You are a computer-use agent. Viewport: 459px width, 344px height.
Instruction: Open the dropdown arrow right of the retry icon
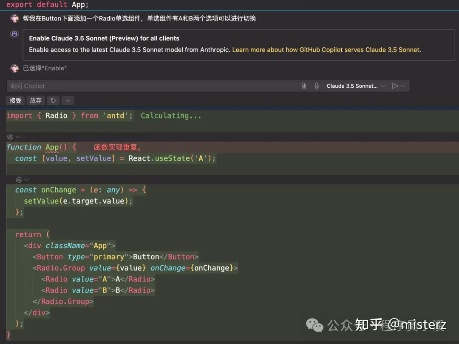tap(68, 100)
